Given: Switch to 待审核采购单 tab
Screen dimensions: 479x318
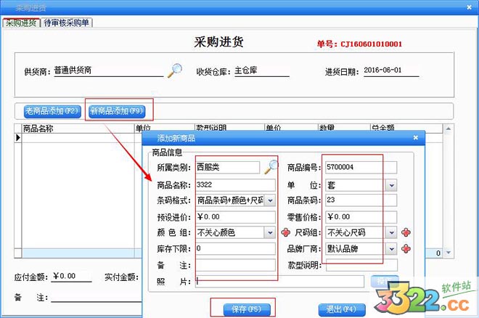Looking at the screenshot, I should pyautogui.click(x=66, y=23).
